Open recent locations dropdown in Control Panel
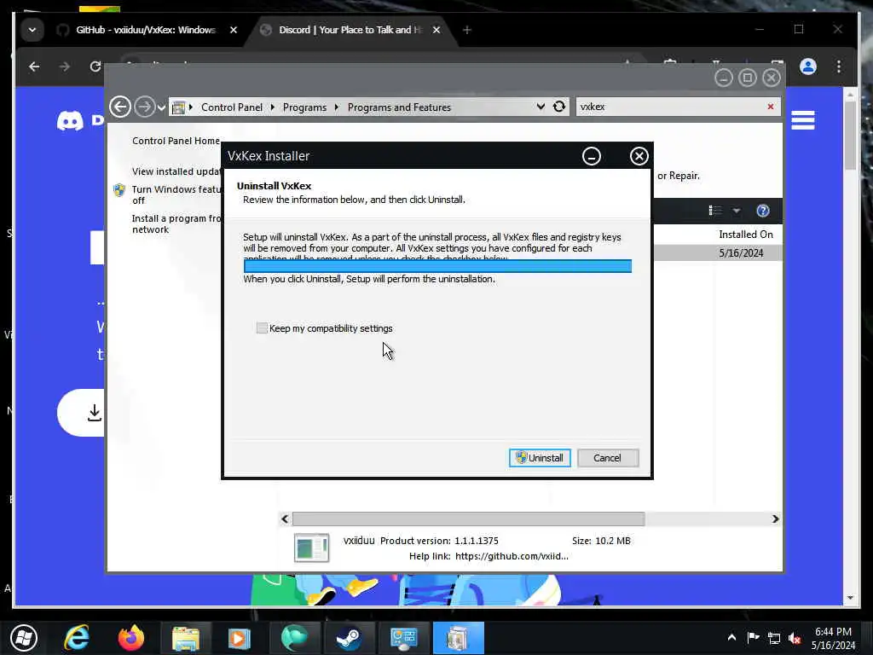 (x=161, y=107)
